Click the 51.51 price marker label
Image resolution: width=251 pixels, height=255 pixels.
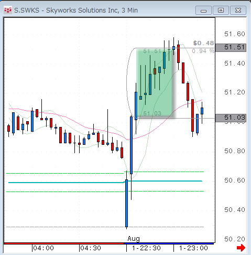pos(231,47)
